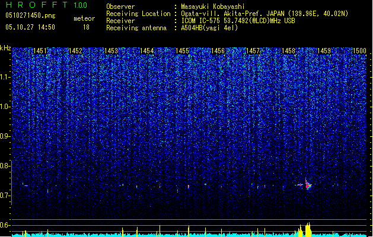
Task: Click the 'Receiver' field label
Action: [x=120, y=21]
